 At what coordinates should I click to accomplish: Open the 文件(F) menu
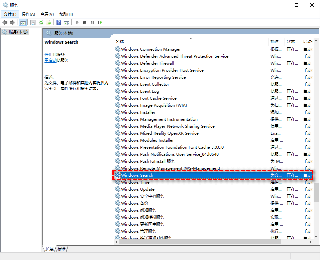click(10, 14)
